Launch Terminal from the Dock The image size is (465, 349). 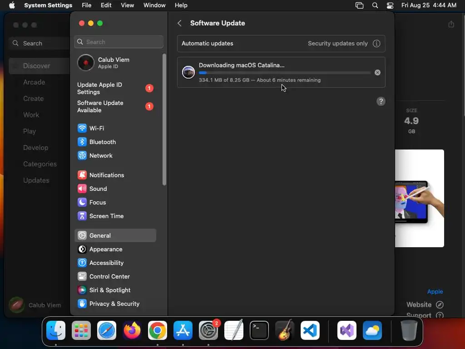pyautogui.click(x=259, y=330)
